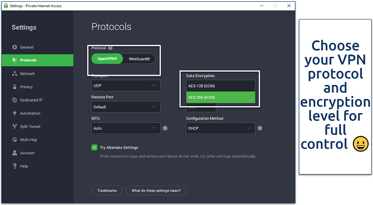
Task: Click the info icon next to MTU dropdown
Action: pyautogui.click(x=165, y=128)
